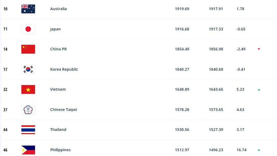This screenshot has height=156, width=277.
Task: Click the Japan flag icon
Action: click(x=28, y=29)
